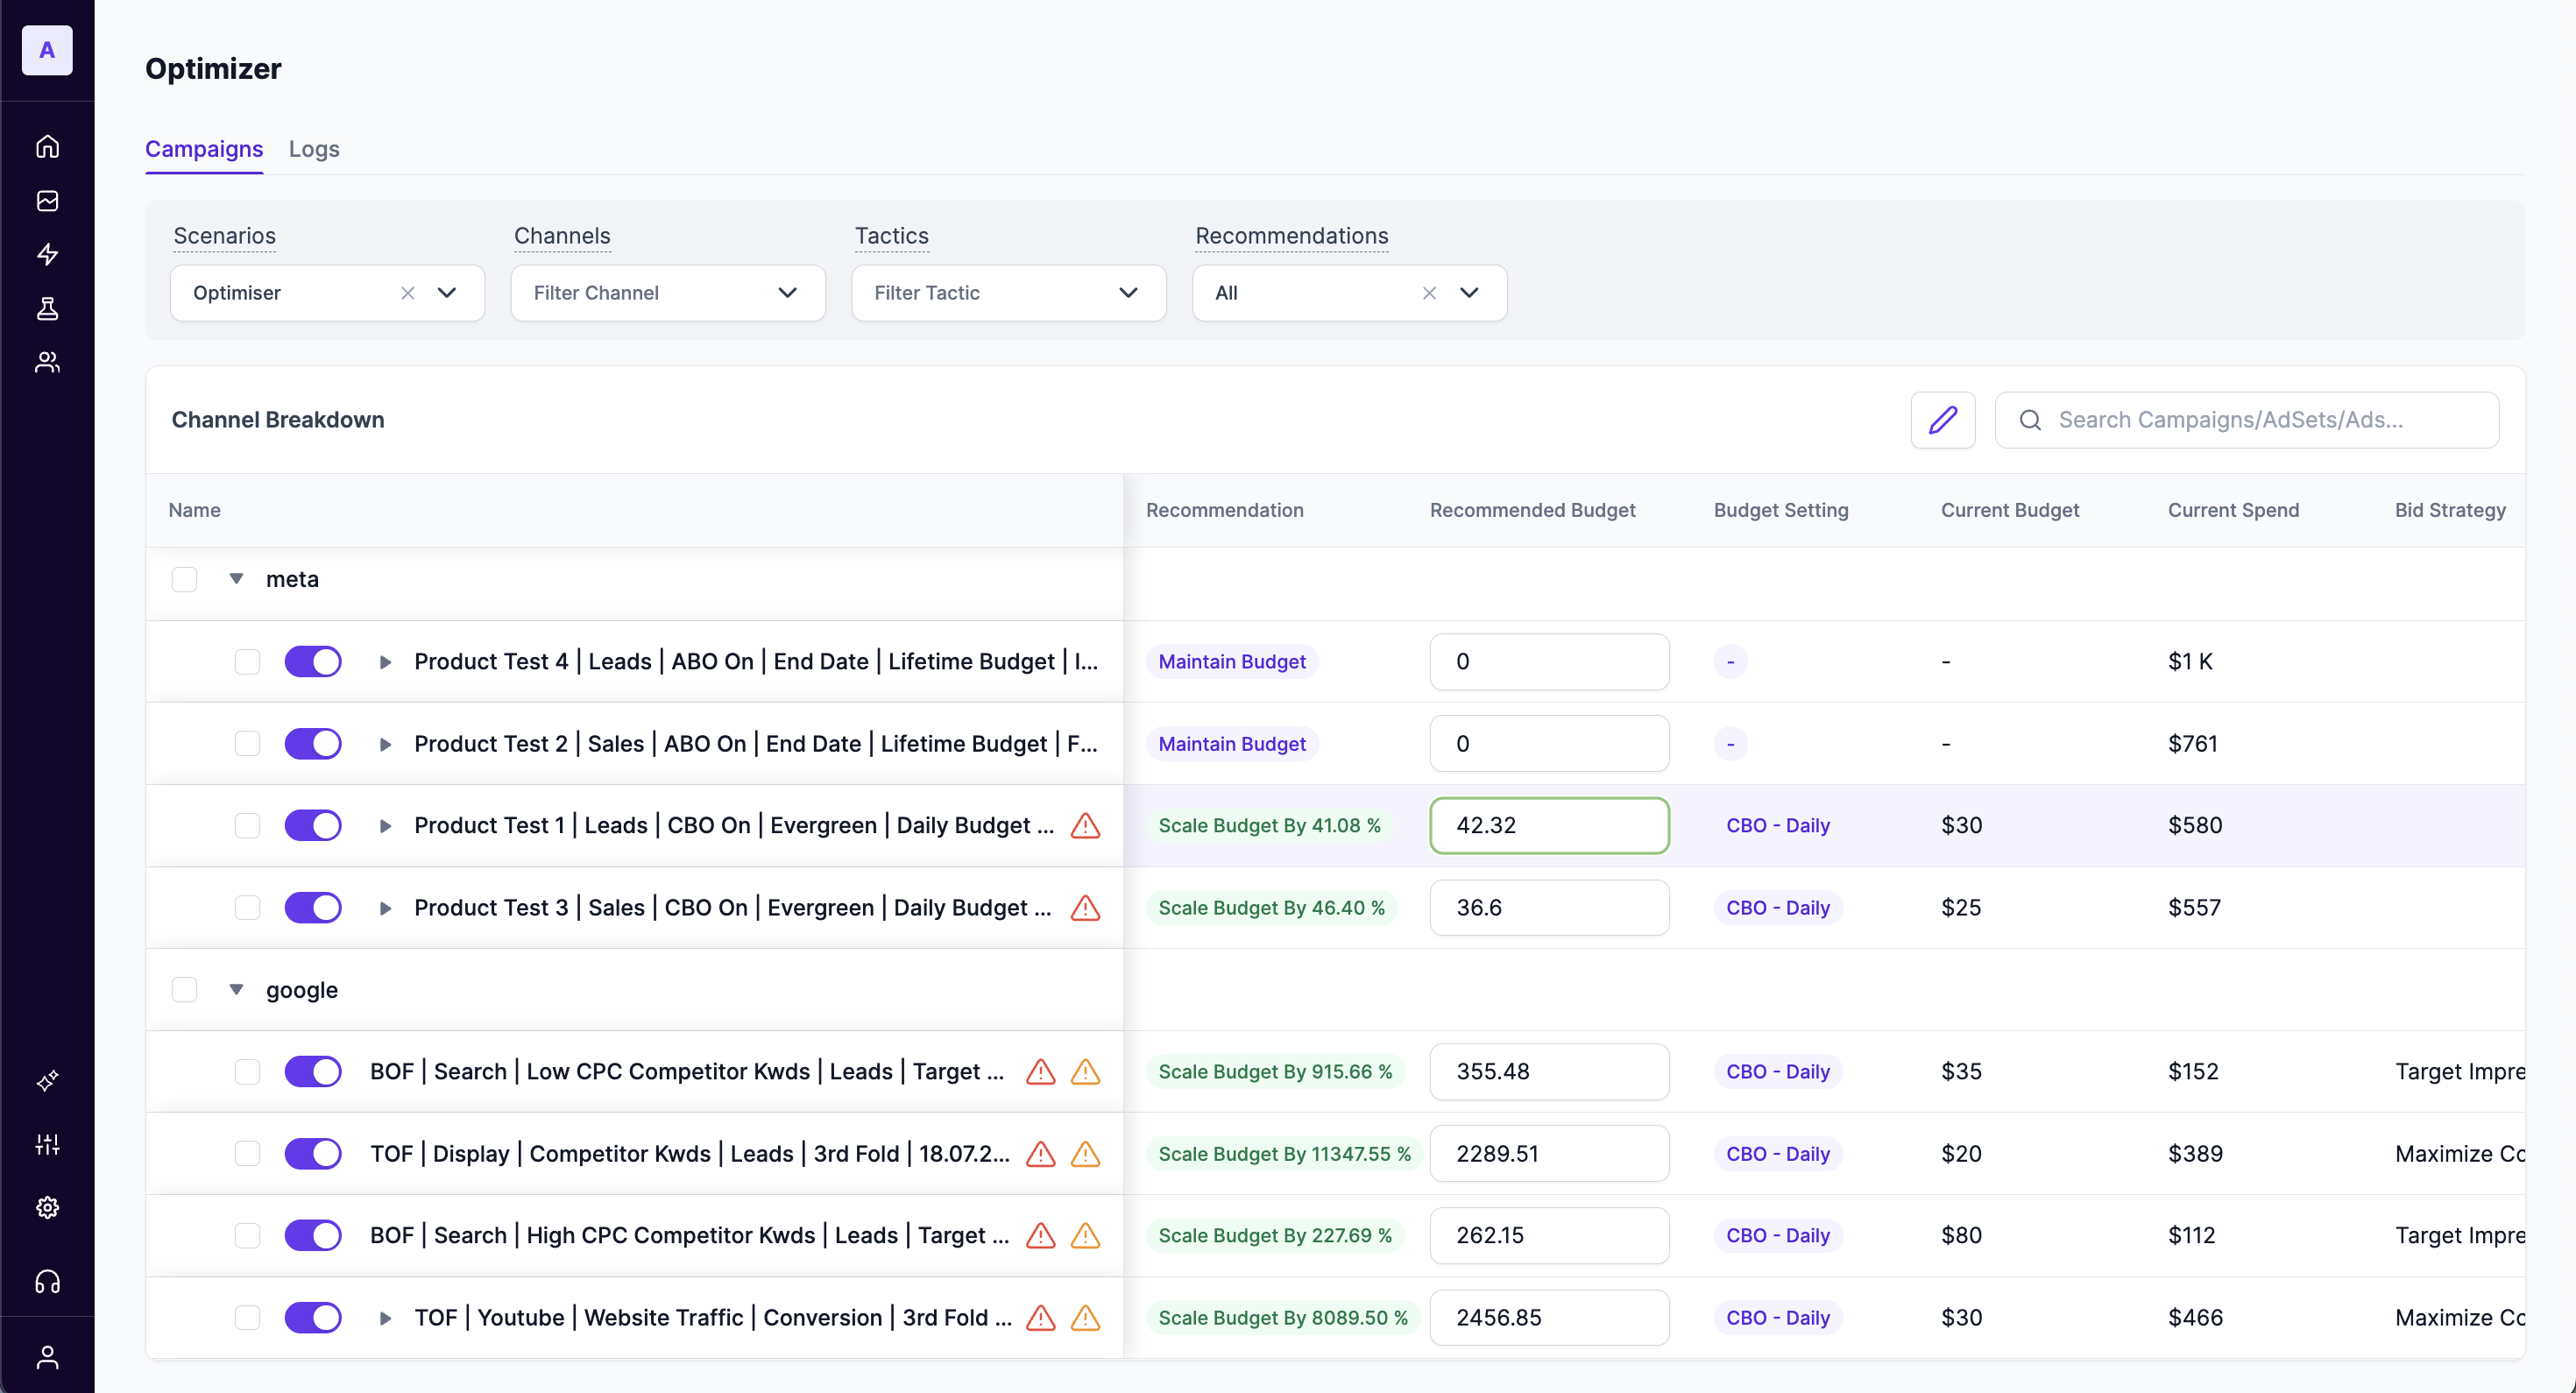The height and width of the screenshot is (1393, 2576).
Task: Open the sparkles AI icon in sidebar
Action: [47, 1080]
